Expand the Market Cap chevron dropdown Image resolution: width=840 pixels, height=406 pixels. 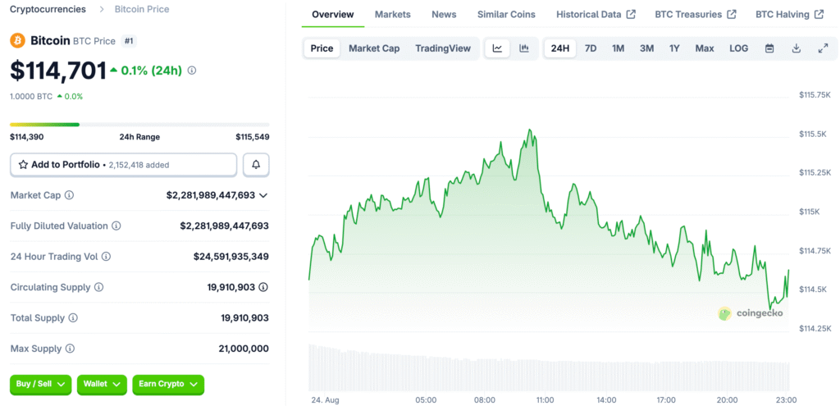pos(263,195)
